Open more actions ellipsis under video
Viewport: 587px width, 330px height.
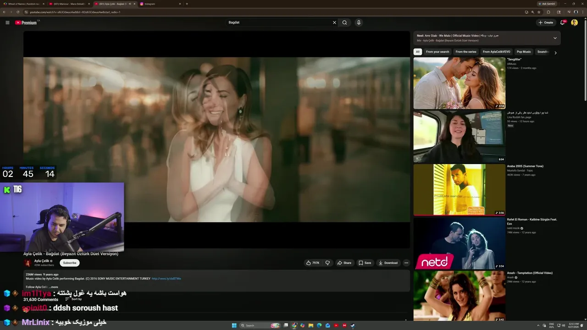point(406,263)
